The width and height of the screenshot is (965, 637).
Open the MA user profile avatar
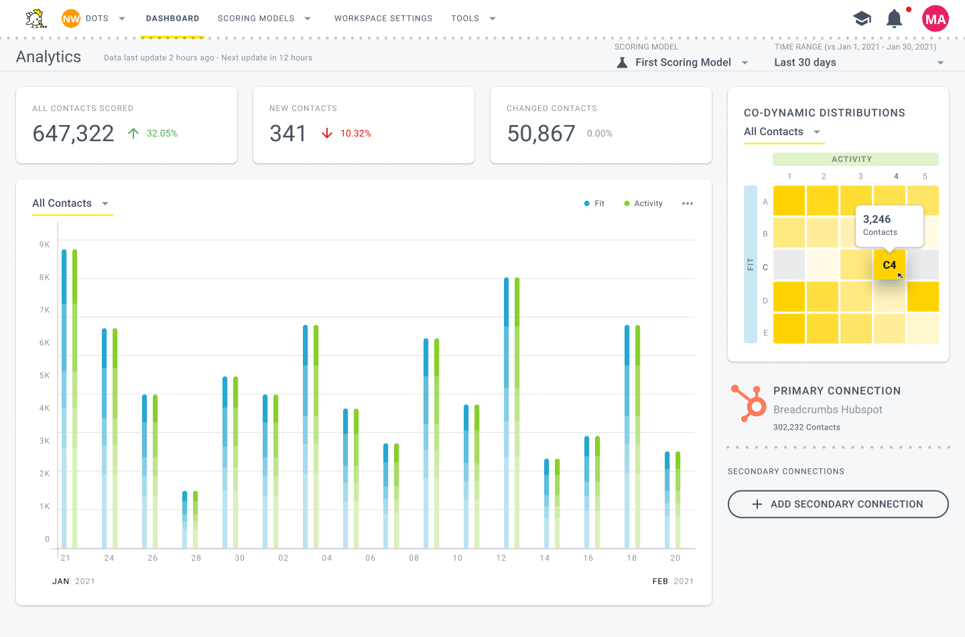point(935,19)
